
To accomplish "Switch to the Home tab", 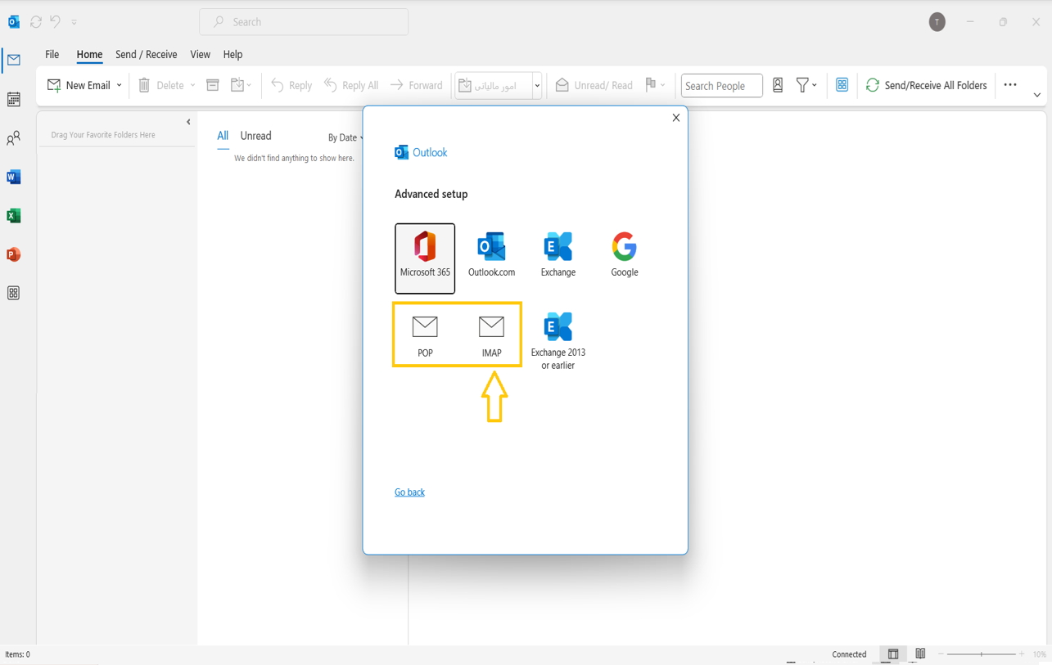I will (89, 55).
